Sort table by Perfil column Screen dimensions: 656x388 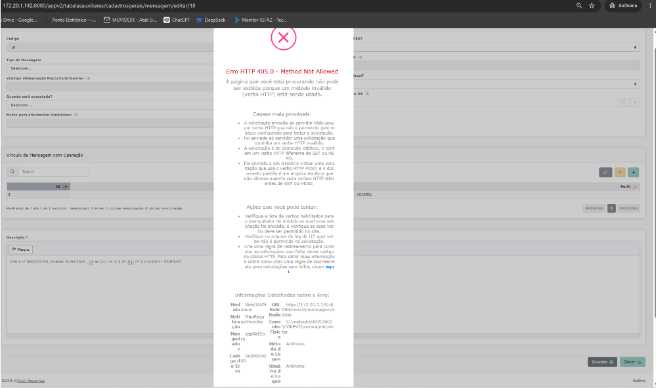(x=629, y=186)
